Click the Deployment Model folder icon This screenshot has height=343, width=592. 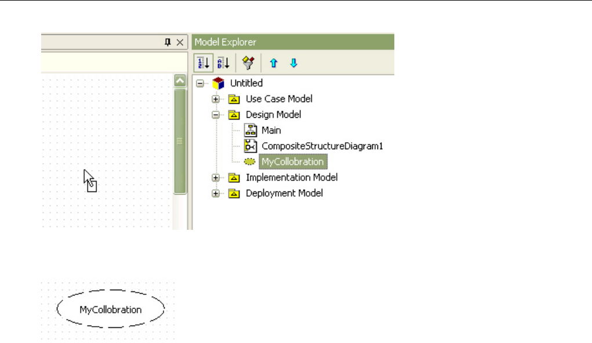point(234,193)
